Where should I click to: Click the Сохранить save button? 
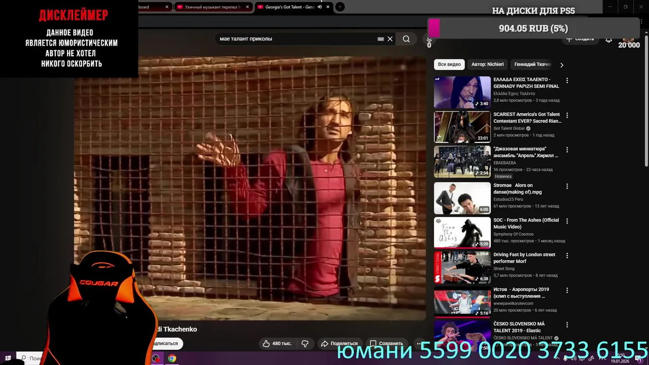pos(386,343)
